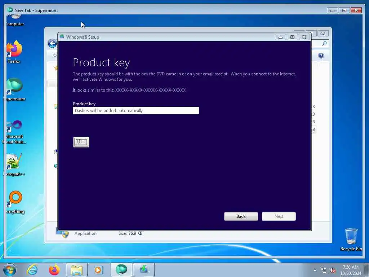Click the Product key input field
Viewport: 369px width, 277px height.
[136, 110]
